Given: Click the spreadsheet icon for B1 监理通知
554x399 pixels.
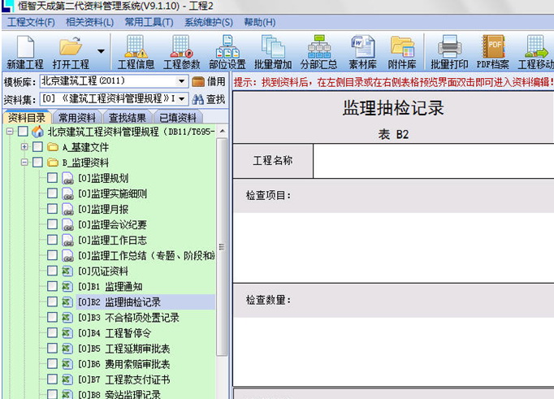Looking at the screenshot, I should 67,287.
